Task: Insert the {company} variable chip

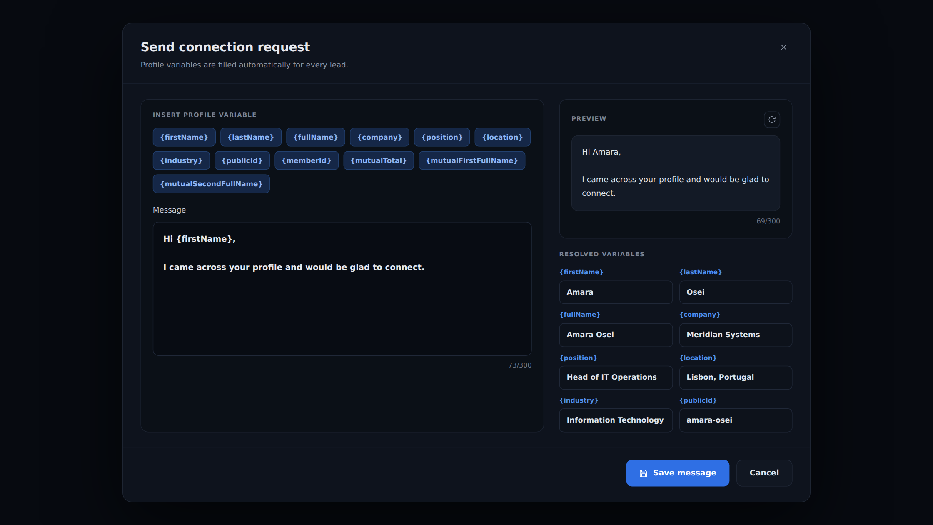Action: coord(379,137)
